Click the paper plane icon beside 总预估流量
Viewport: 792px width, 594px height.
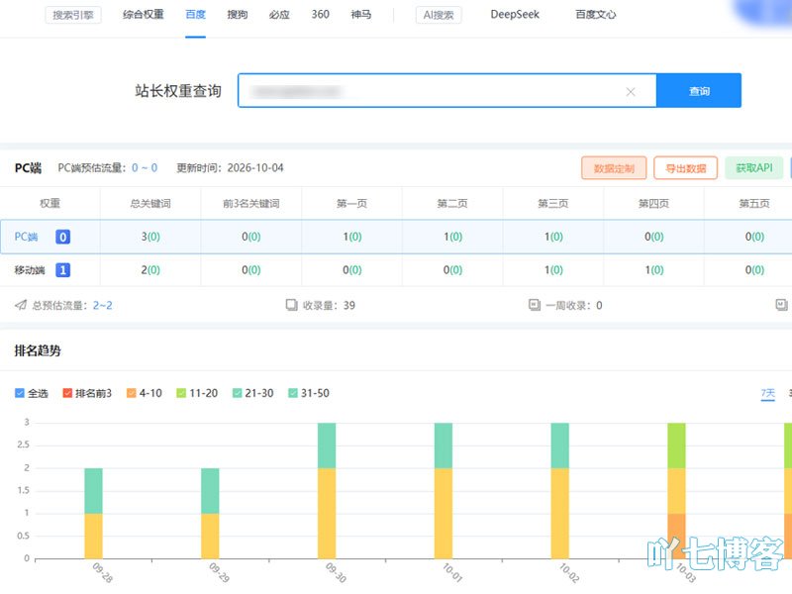(x=21, y=305)
